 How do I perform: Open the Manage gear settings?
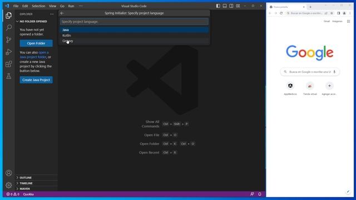[9, 185]
